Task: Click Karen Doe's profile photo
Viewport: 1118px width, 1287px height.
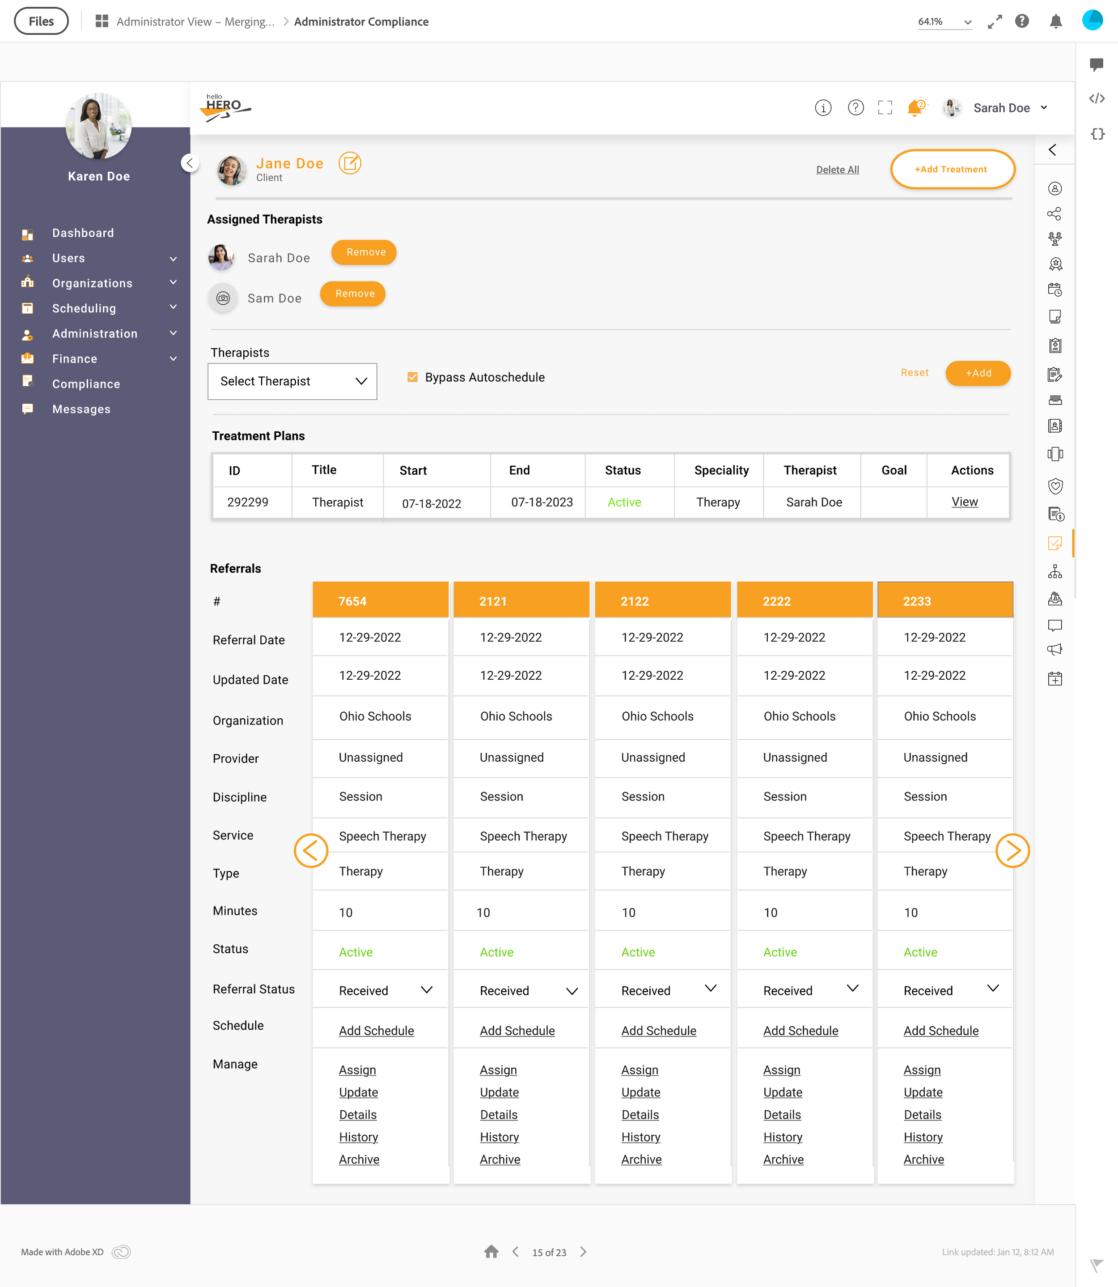Action: (98, 126)
